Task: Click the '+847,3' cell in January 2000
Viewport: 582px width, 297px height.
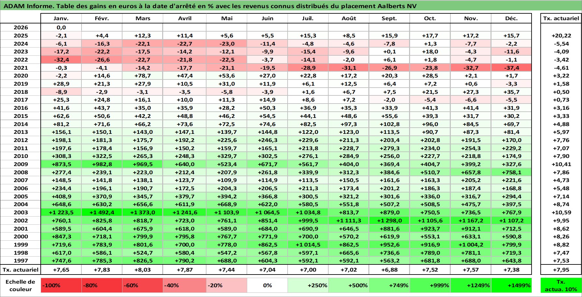Action: click(61, 236)
